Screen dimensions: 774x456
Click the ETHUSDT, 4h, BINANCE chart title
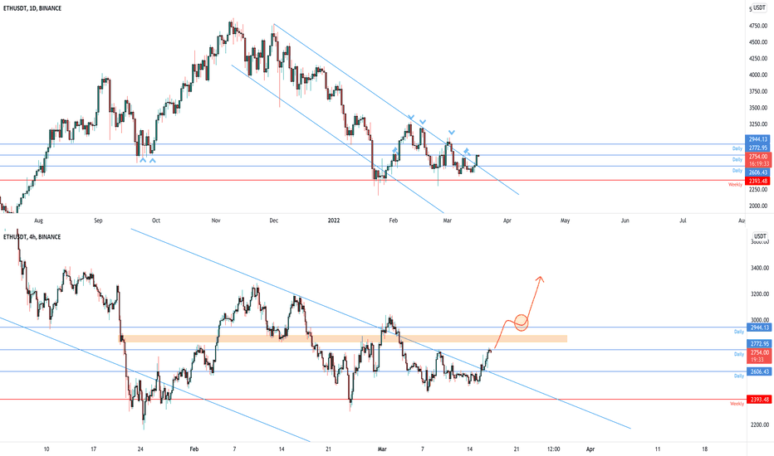pos(32,237)
